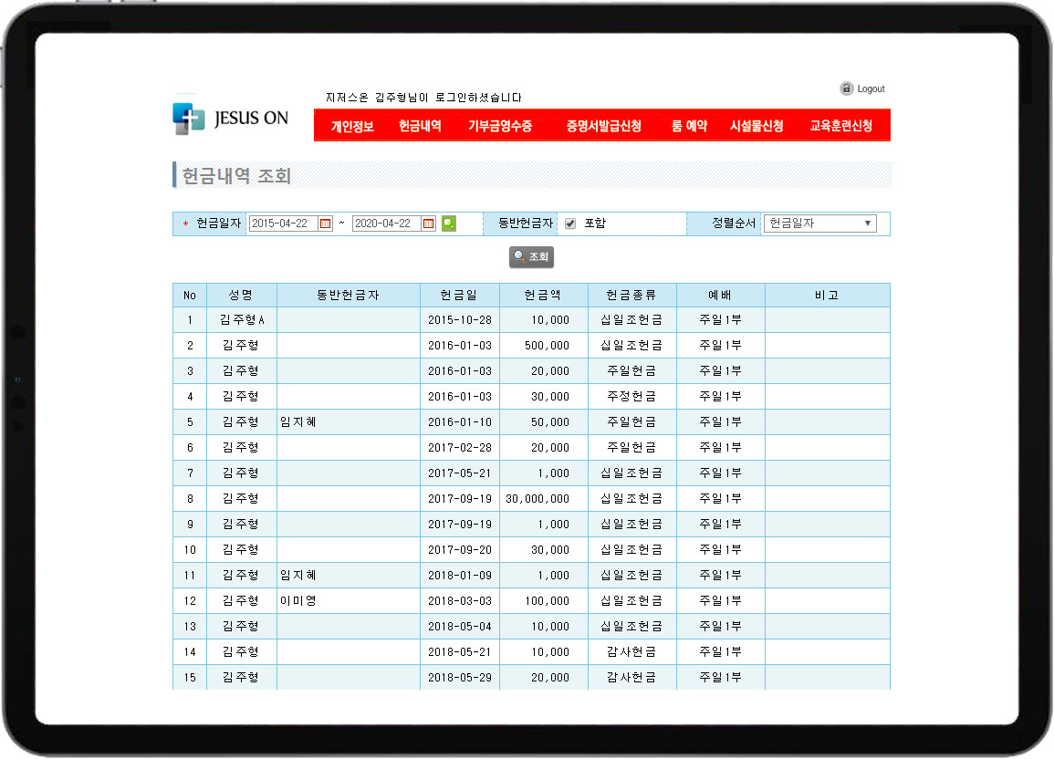Click the JESUS ON cross logo

coord(189,119)
